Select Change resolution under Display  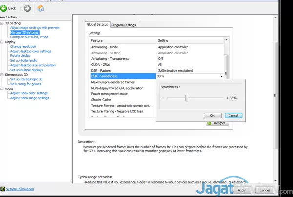(23, 46)
